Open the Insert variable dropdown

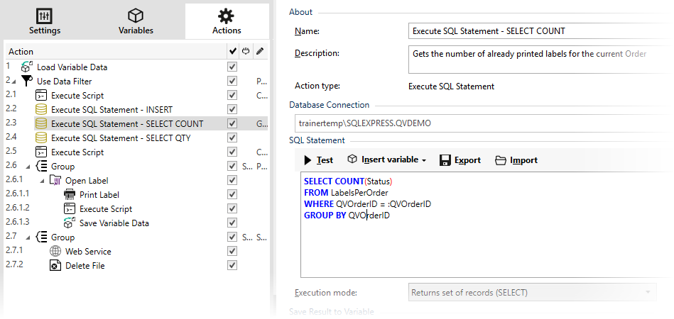pyautogui.click(x=387, y=160)
